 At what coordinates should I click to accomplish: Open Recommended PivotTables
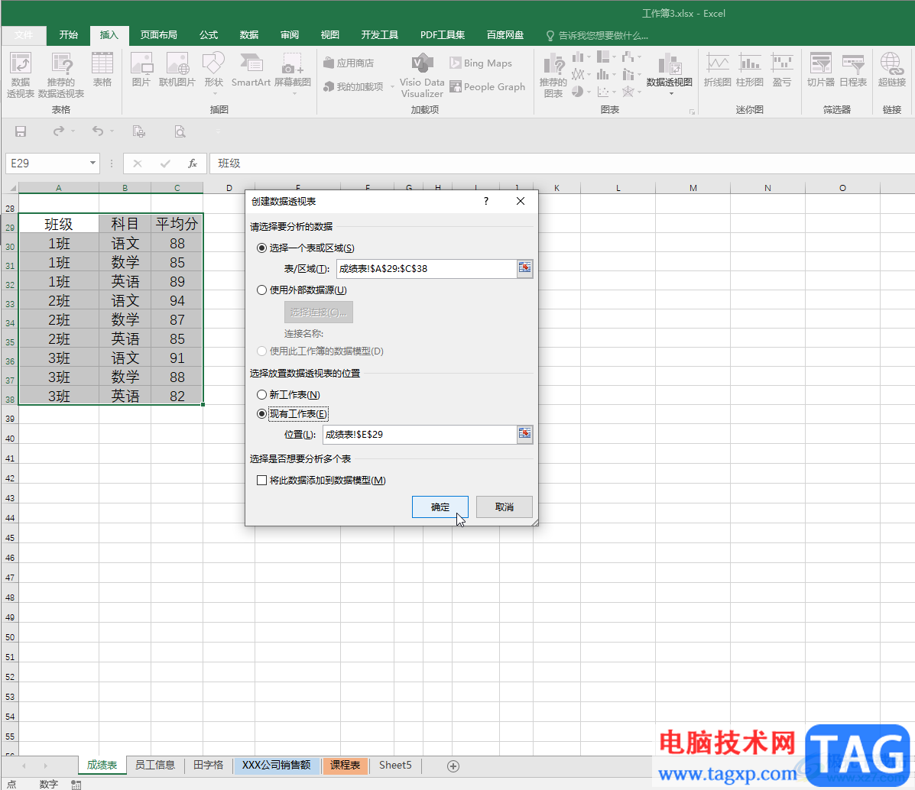click(61, 75)
